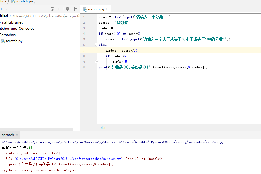Open the scratch.py link in traceback
This screenshot has width=261, height=174.
68,159
